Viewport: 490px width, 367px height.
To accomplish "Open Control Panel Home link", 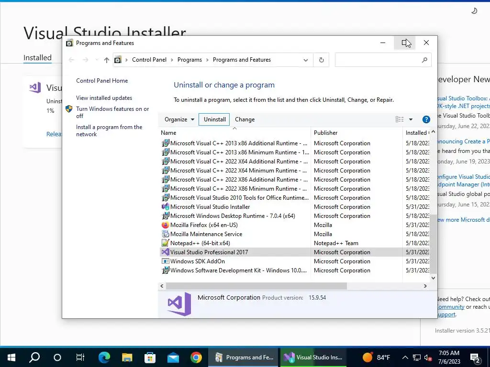I will point(102,80).
